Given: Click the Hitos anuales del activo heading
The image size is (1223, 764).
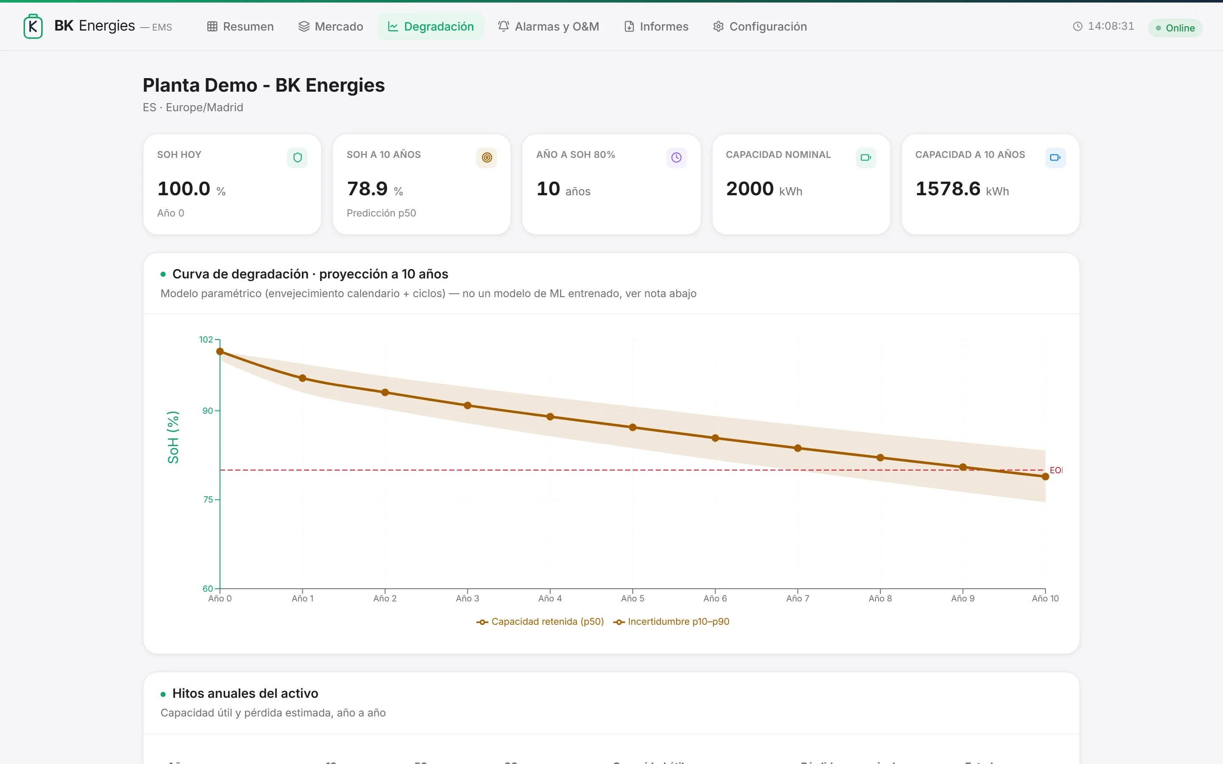Looking at the screenshot, I should [x=245, y=693].
